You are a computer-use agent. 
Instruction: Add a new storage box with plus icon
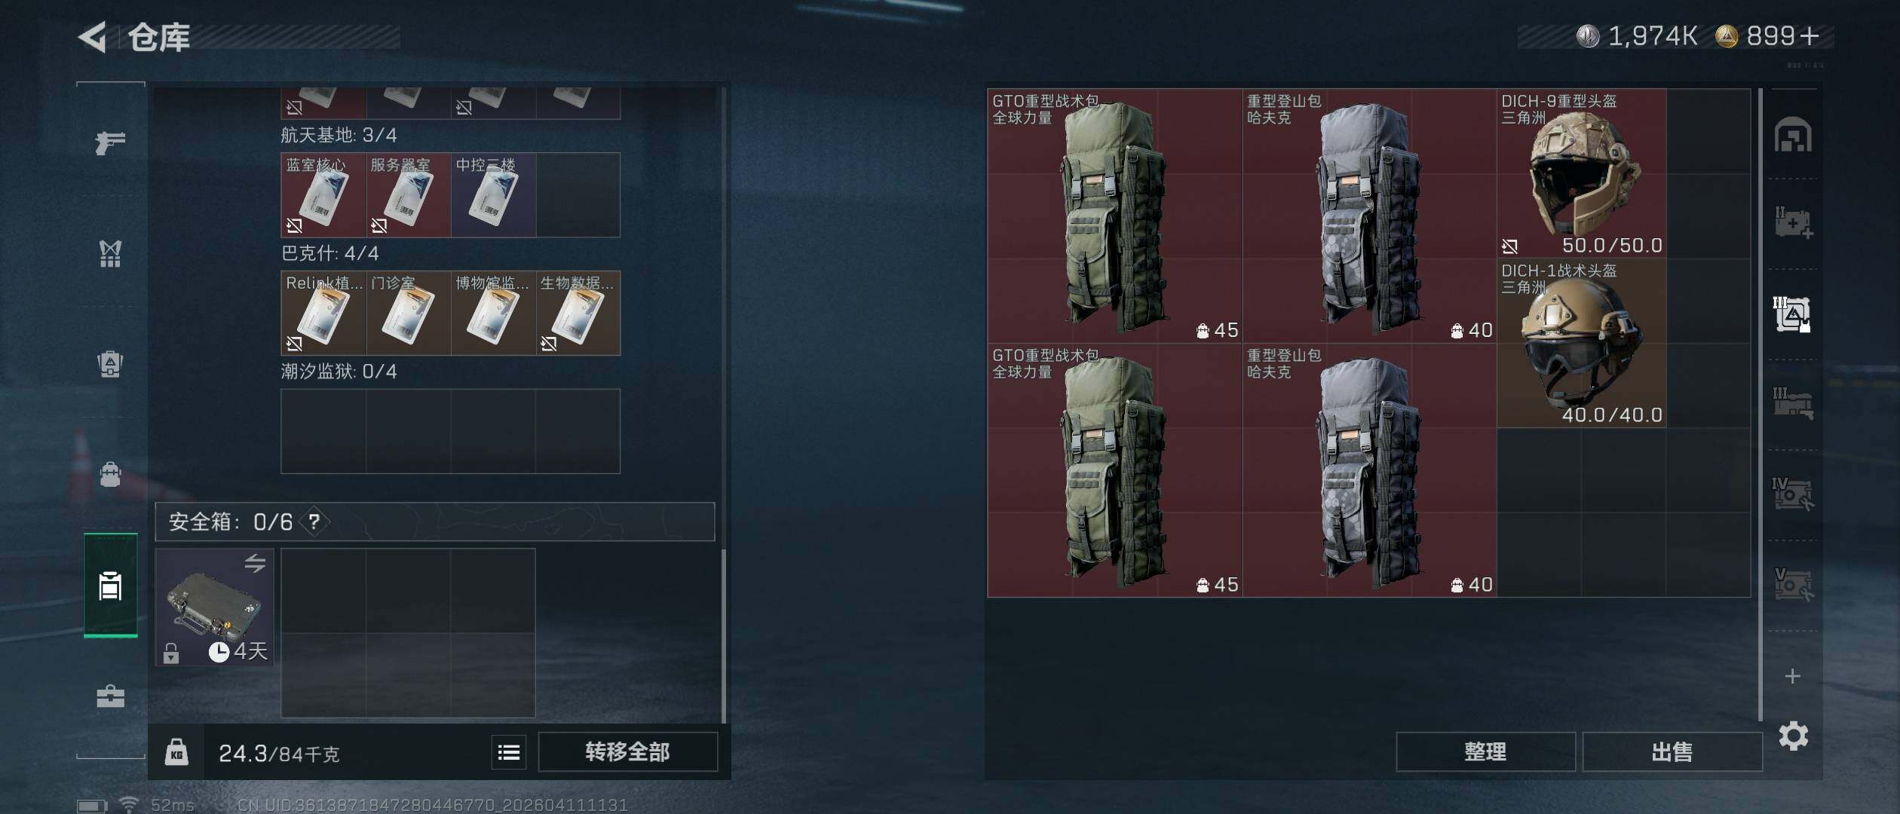click(x=1793, y=676)
